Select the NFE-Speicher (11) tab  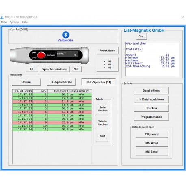click(x=99, y=82)
